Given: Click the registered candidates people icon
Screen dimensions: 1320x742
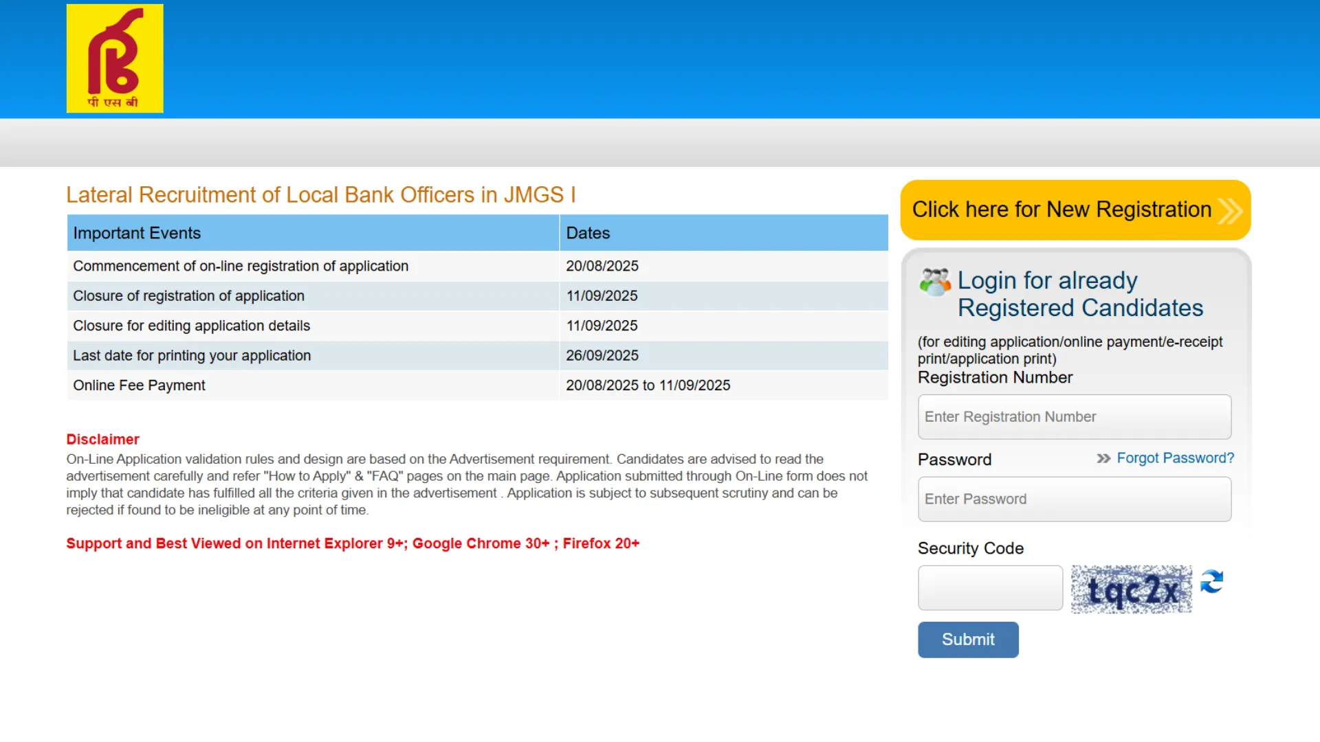Looking at the screenshot, I should pyautogui.click(x=935, y=282).
